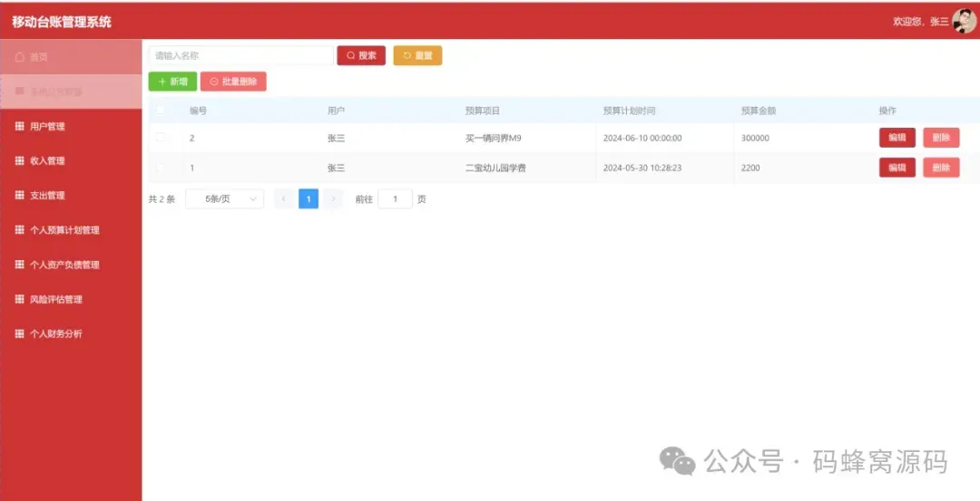Screen dimensions: 980x501
Task: Click the 2200 amount cell
Action: (750, 169)
